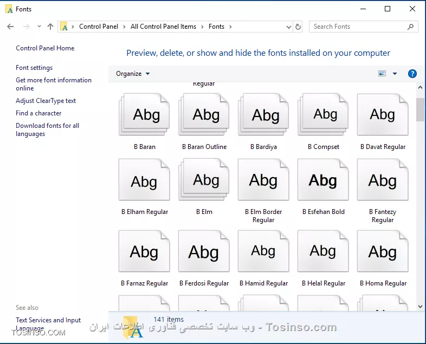Click the B Esfehan Bold name label

tap(324, 212)
